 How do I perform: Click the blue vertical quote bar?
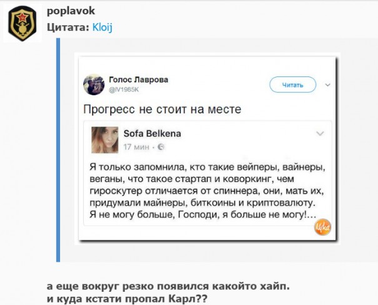point(58,150)
